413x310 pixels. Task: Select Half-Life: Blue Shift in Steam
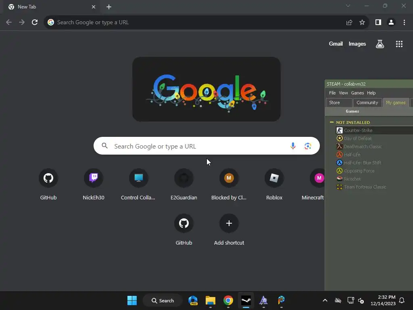[x=374, y=163]
